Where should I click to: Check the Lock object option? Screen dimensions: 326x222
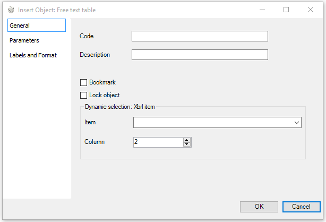(x=83, y=95)
